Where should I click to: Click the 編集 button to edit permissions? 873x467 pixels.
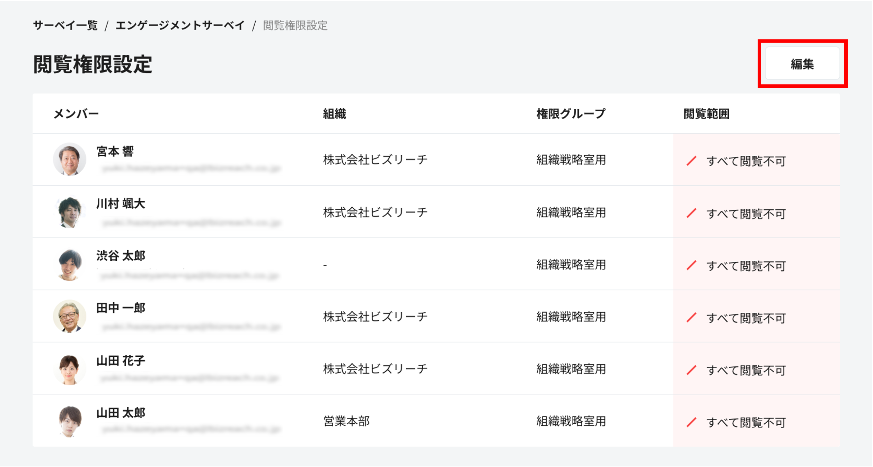coord(802,63)
